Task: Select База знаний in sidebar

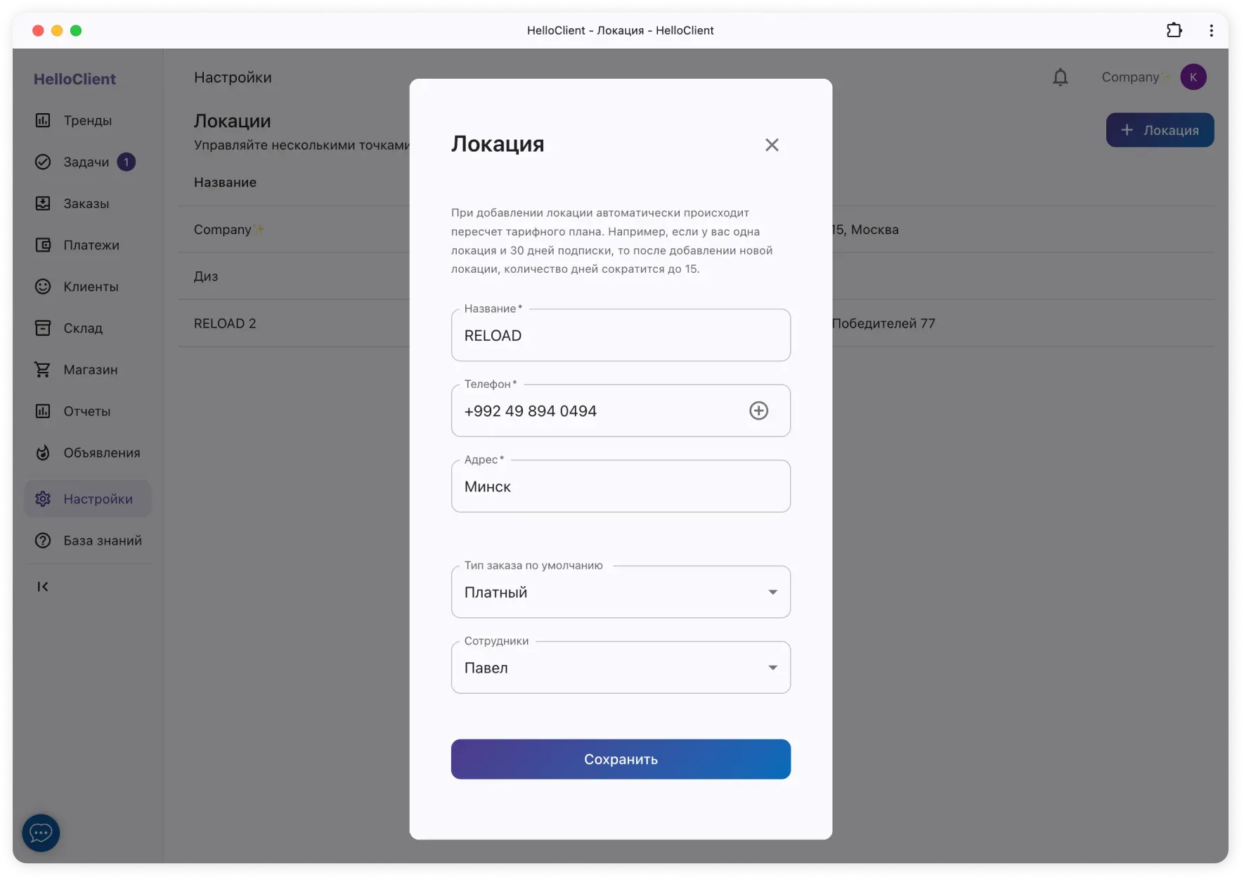Action: pos(102,541)
